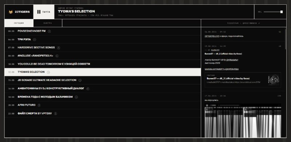Click the 23TIGERS tiger logo
This screenshot has width=291, height=142.
(x=11, y=12)
